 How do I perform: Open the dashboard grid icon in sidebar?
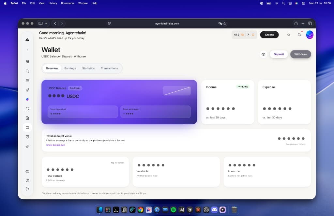click(27, 62)
